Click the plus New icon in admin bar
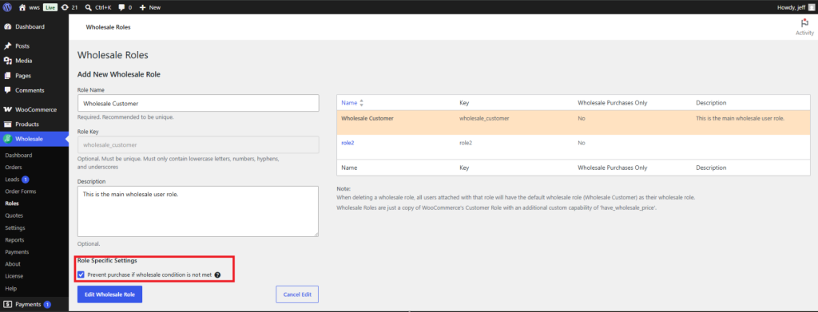 (142, 7)
